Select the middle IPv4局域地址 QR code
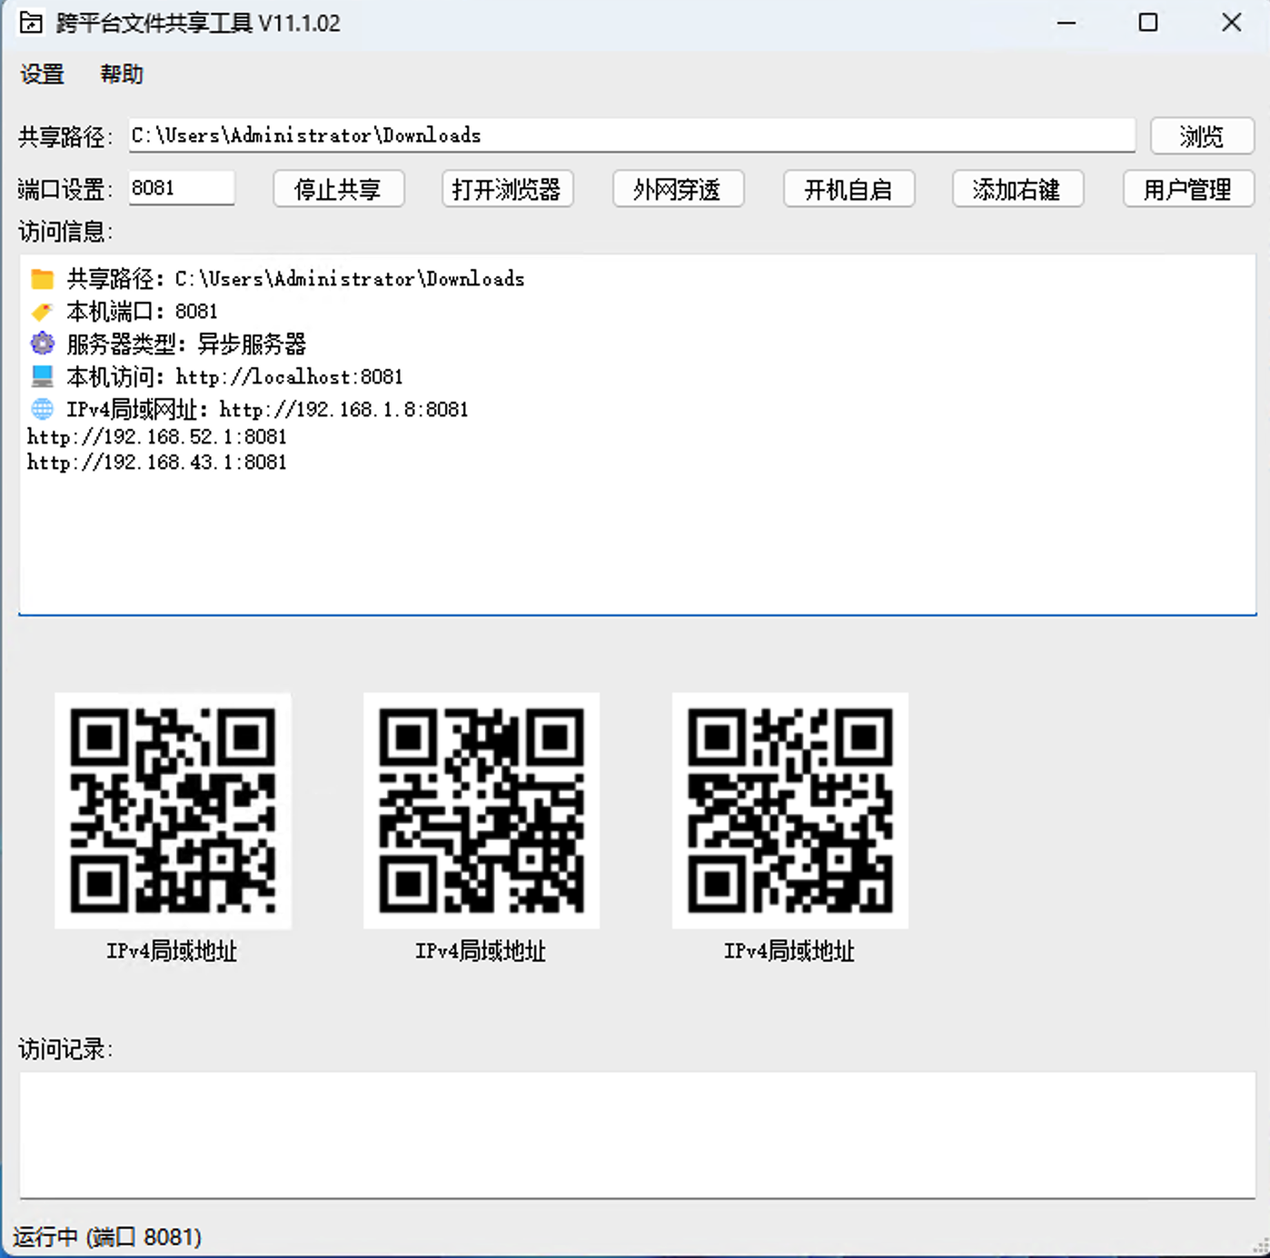 pos(481,810)
